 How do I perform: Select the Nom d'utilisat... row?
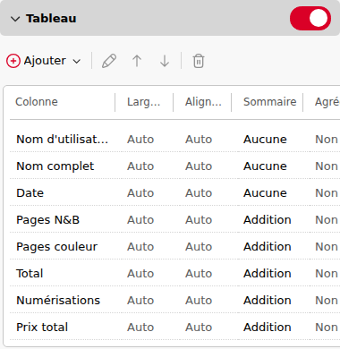pyautogui.click(x=174, y=139)
